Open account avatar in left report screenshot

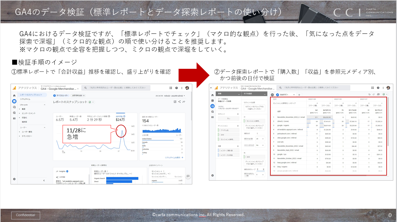coord(187,88)
